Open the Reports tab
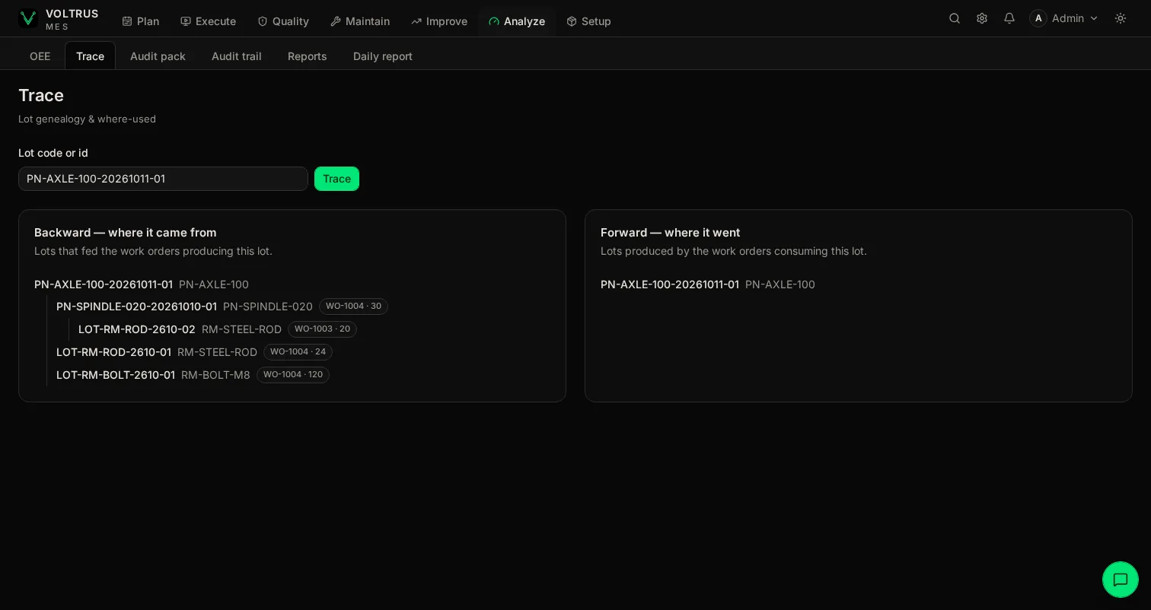Image resolution: width=1151 pixels, height=610 pixels. (x=308, y=56)
